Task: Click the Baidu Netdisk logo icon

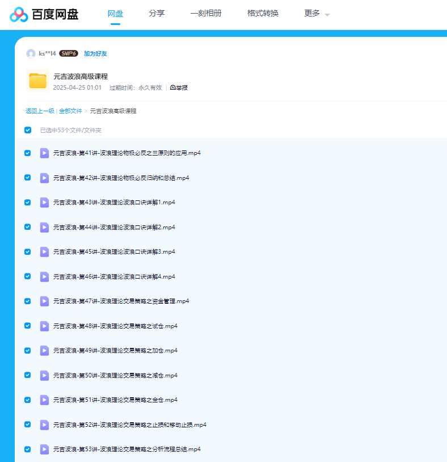Action: [19, 14]
